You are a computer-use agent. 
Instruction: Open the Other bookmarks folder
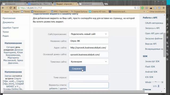click(x=156, y=12)
